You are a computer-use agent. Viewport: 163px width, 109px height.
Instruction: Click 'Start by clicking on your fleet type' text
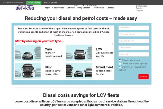click(39, 41)
